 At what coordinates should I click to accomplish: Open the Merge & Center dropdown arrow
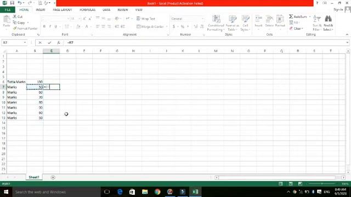pyautogui.click(x=167, y=26)
